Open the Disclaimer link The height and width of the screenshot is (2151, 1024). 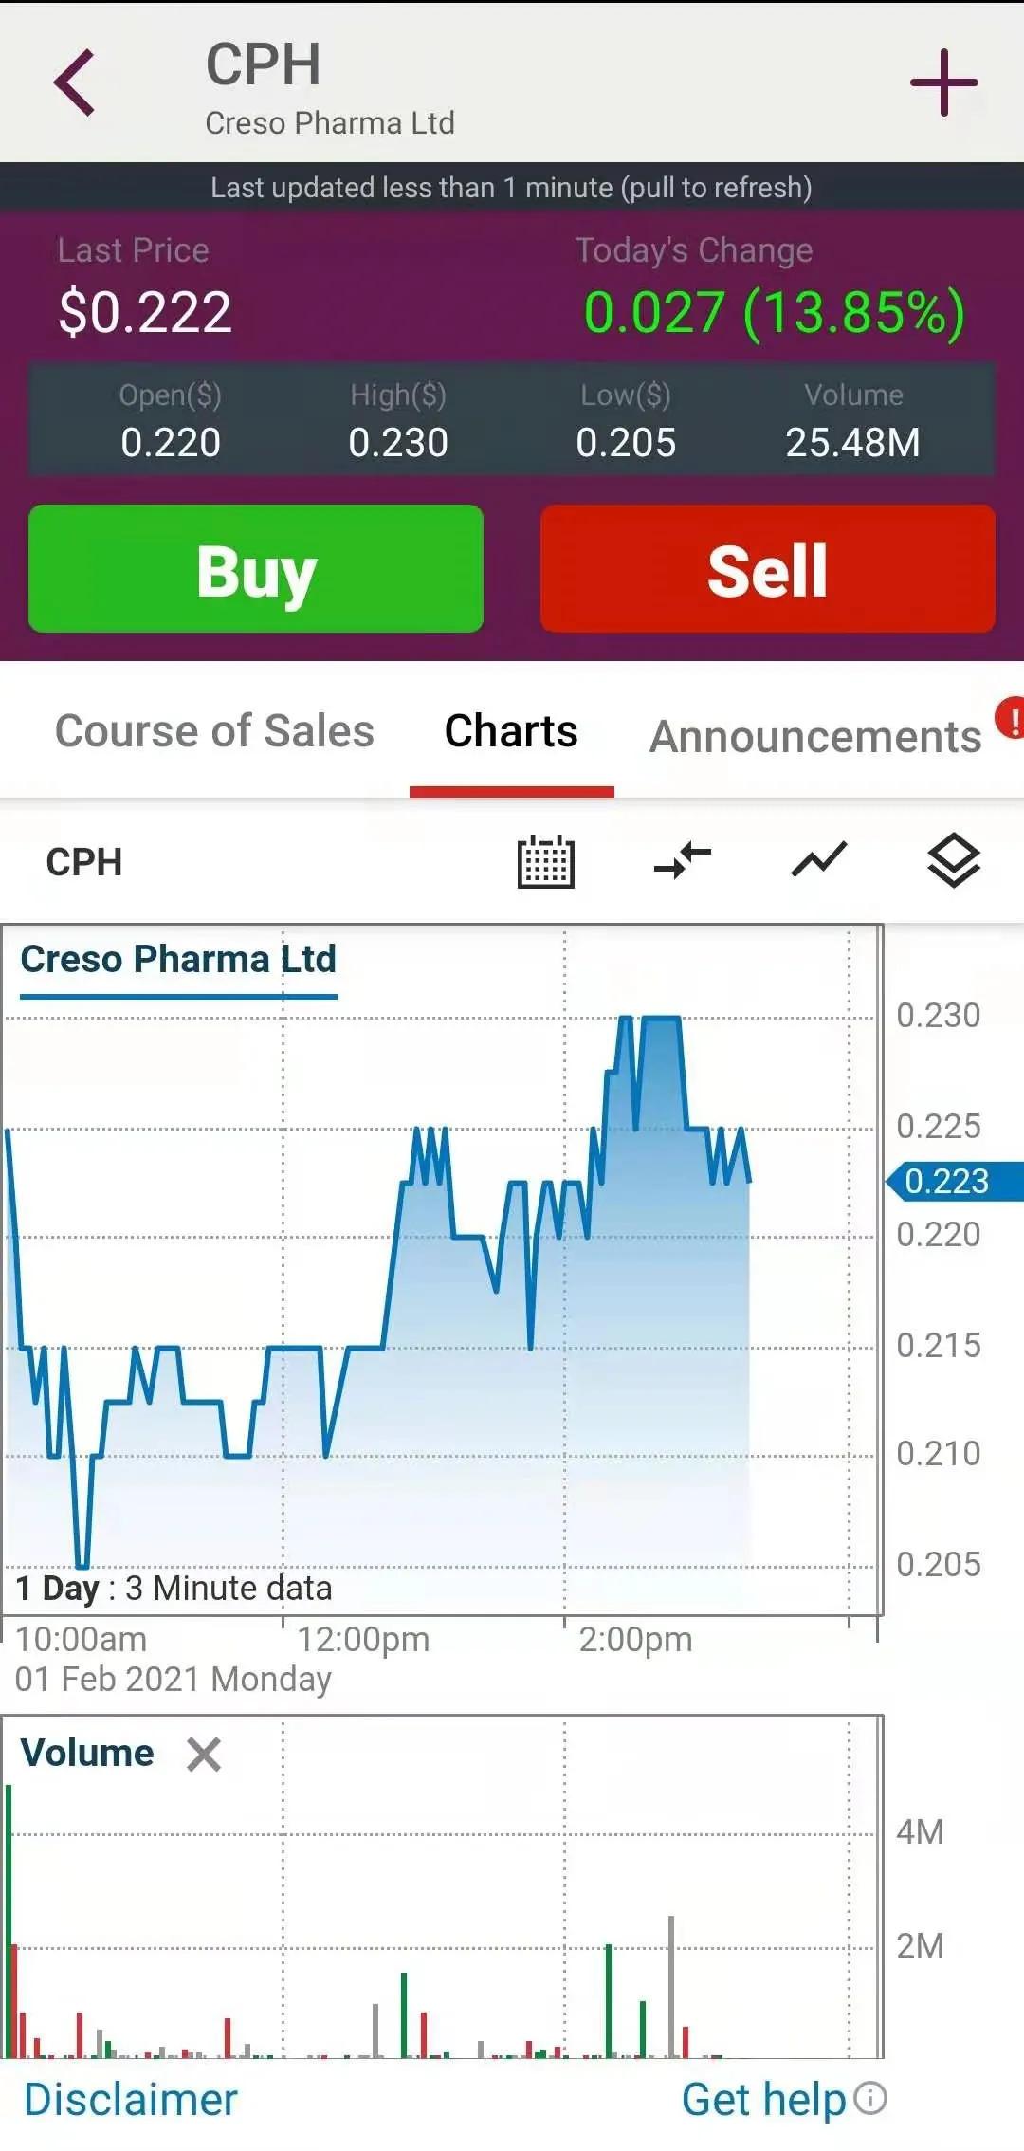pos(131,2099)
